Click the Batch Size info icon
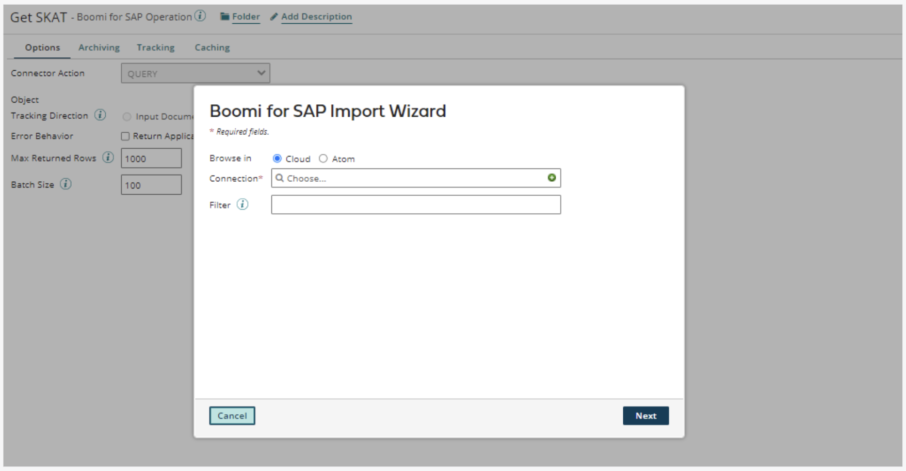This screenshot has height=471, width=906. coord(66,184)
